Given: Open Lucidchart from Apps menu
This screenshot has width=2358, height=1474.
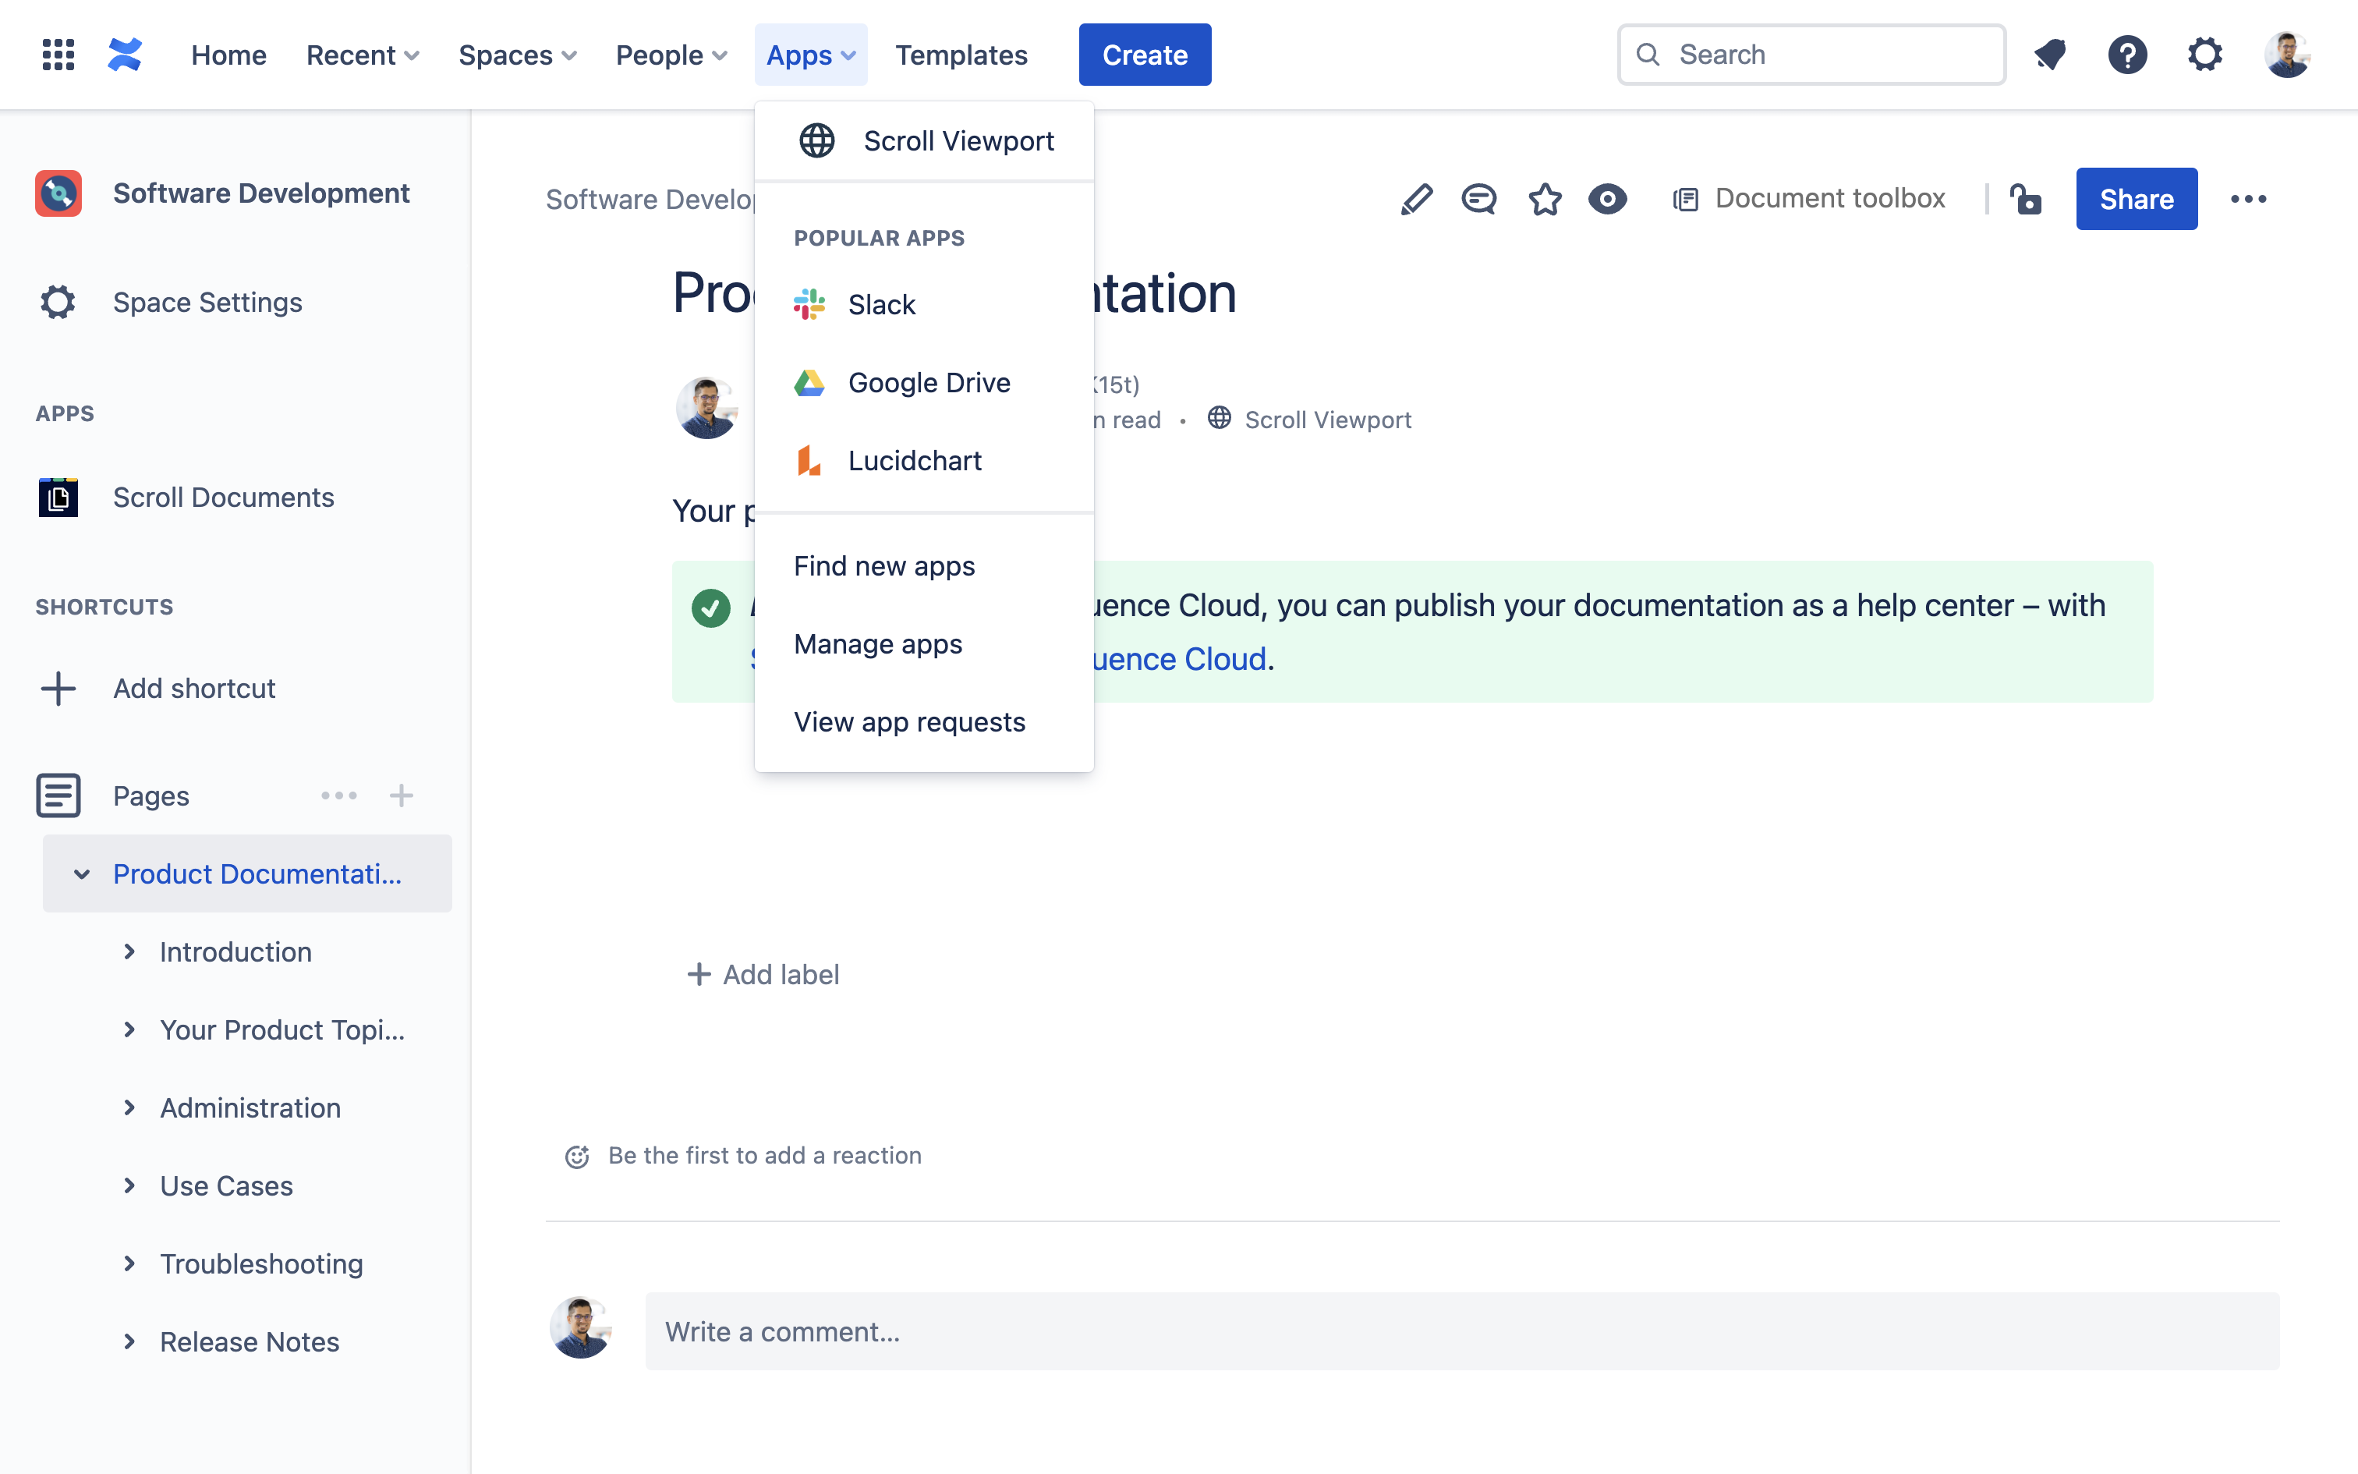Looking at the screenshot, I should pyautogui.click(x=914, y=460).
